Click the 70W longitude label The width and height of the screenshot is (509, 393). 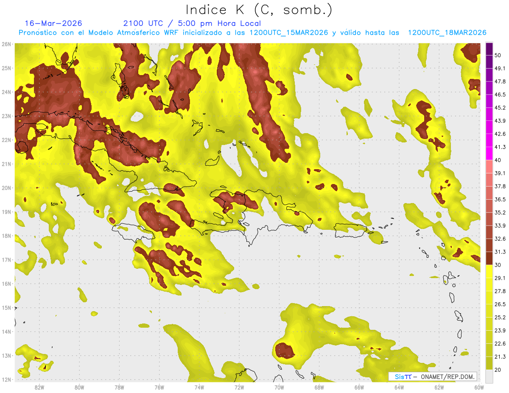point(279,387)
